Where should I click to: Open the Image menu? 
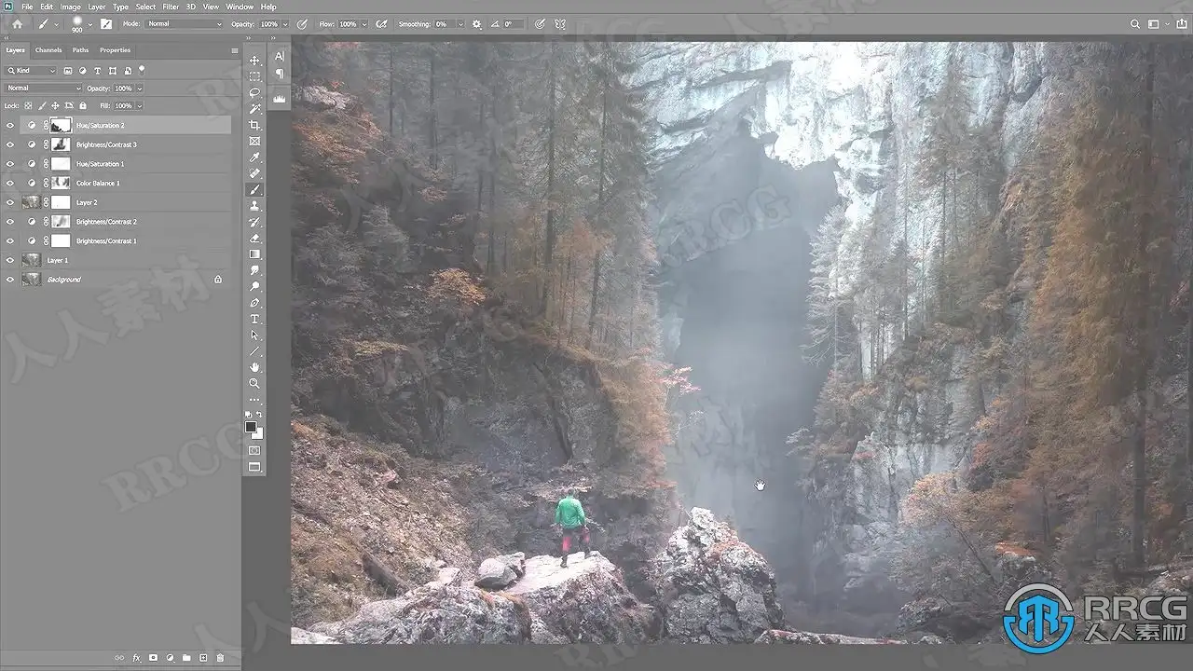pos(71,7)
